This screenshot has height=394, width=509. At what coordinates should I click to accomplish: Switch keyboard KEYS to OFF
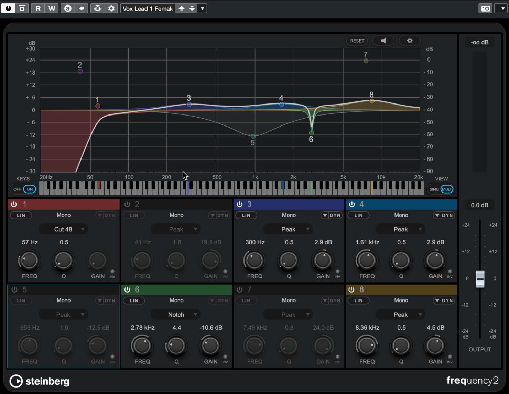click(17, 189)
